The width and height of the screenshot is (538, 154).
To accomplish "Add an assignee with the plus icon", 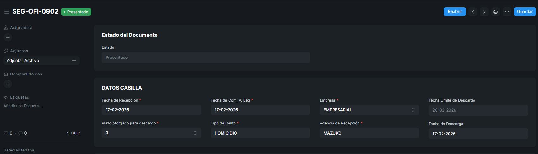I will 8,37.
